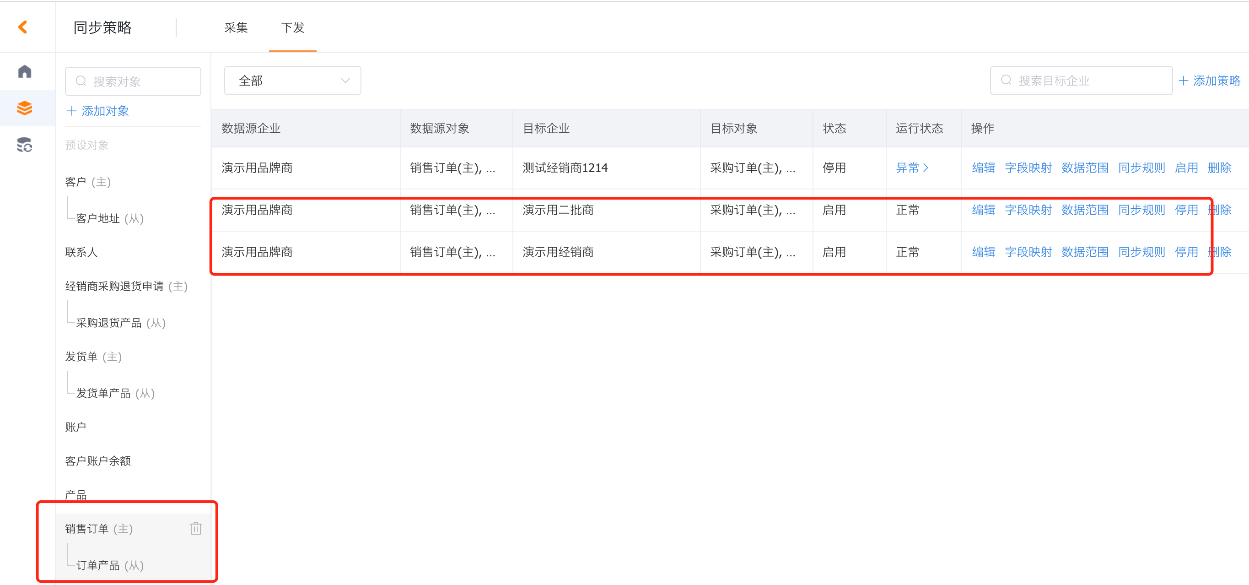Open 数据范围 for 测试经销商1214 row
Viewport: 1249px width, 585px height.
tap(1085, 168)
